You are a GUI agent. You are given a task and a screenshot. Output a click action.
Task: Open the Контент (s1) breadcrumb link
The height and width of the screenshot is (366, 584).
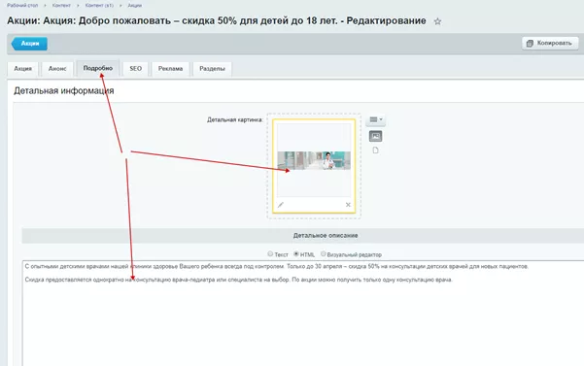coord(99,5)
